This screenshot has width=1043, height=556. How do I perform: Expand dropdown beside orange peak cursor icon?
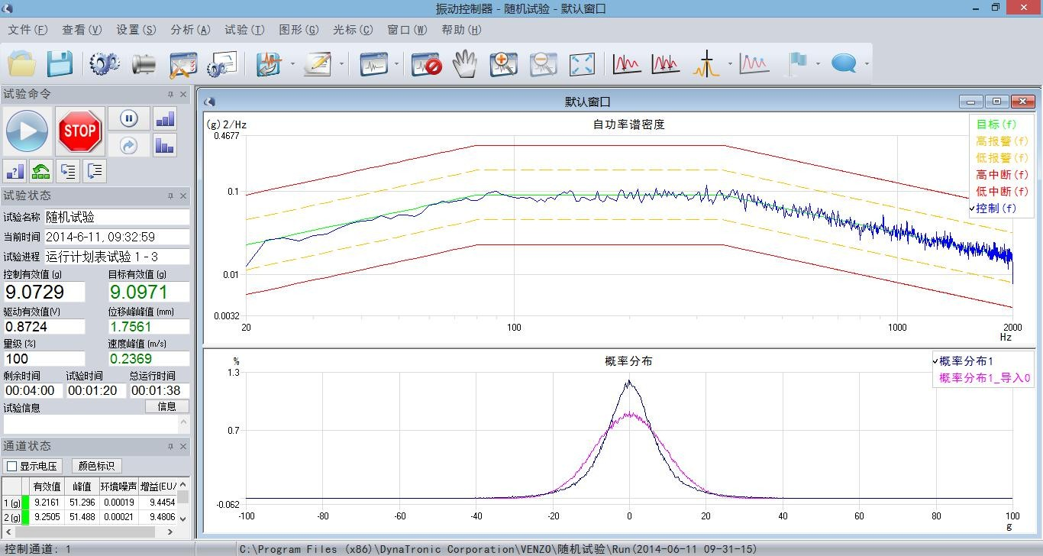[730, 64]
